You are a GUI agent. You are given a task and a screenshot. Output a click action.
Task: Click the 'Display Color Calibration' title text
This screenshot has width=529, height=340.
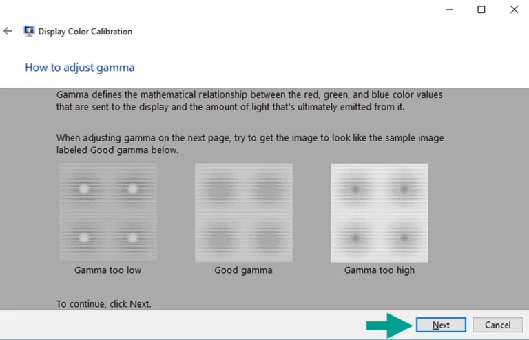85,32
